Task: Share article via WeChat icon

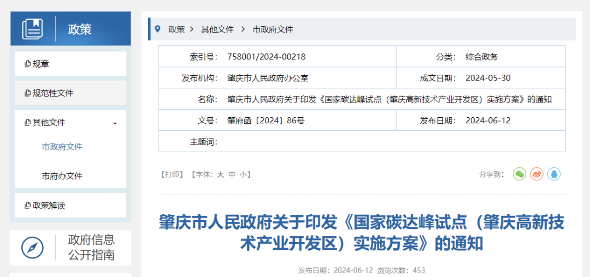Action: click(519, 174)
